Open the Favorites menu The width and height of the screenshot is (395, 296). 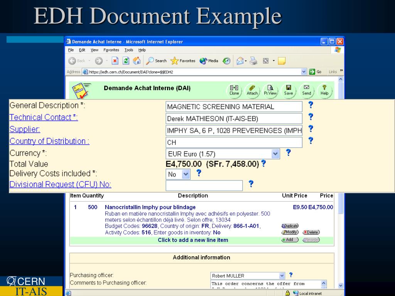pyautogui.click(x=111, y=50)
